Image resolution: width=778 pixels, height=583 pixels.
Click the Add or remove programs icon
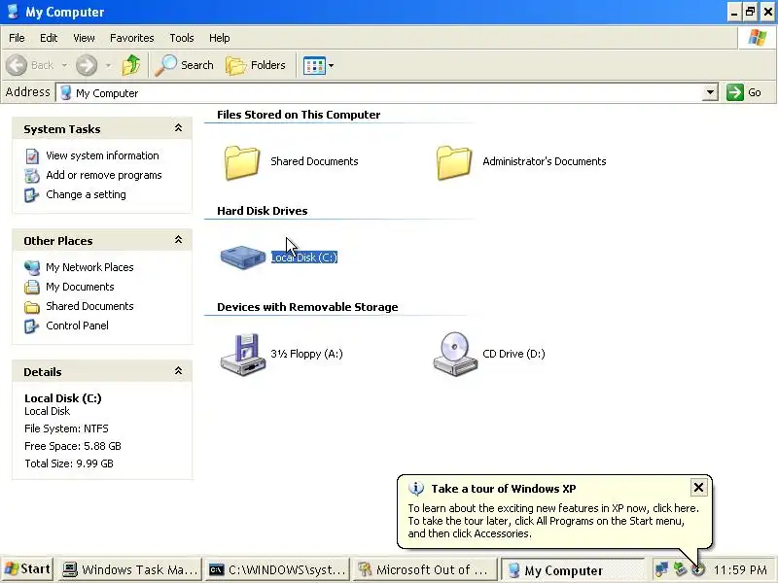(x=32, y=176)
